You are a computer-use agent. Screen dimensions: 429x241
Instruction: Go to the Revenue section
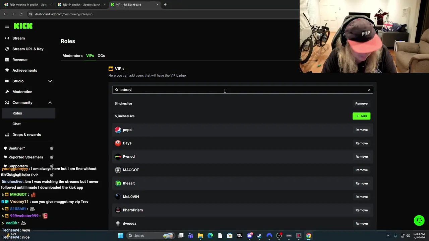pyautogui.click(x=20, y=60)
